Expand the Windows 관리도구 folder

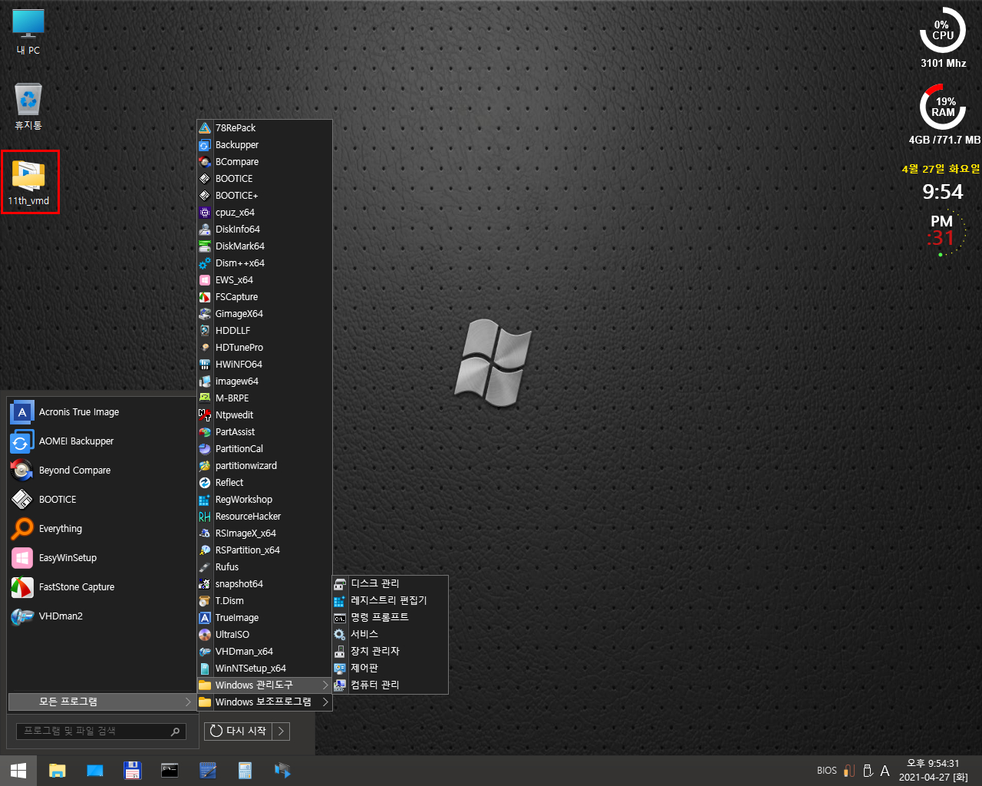[265, 685]
